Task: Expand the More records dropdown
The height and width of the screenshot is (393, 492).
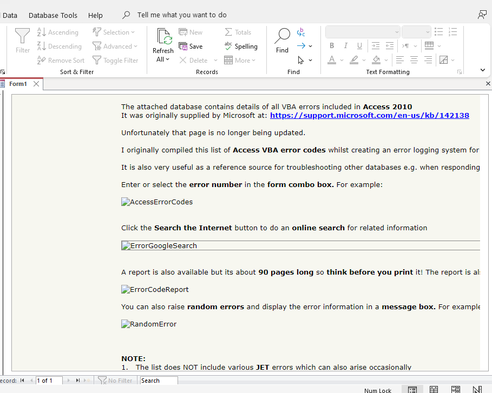Action: 237,61
